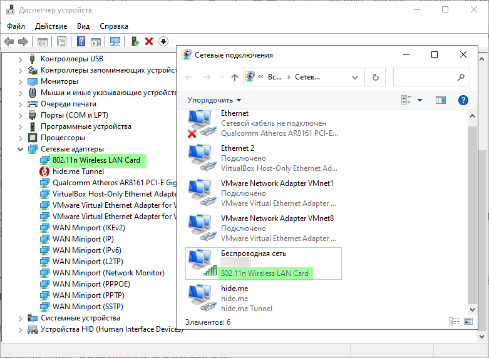
Task: Expand the Системные устройства node
Action: (x=20, y=319)
